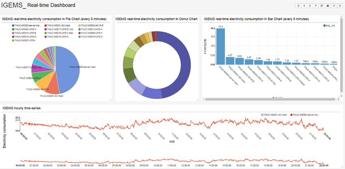Click the 22:03:00 end label on time-series axis
This screenshot has height=169, width=345.
click(327, 137)
